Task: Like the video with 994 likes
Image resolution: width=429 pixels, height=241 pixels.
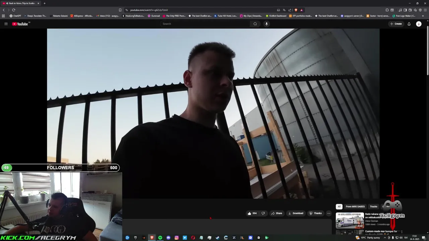Action: [x=252, y=213]
